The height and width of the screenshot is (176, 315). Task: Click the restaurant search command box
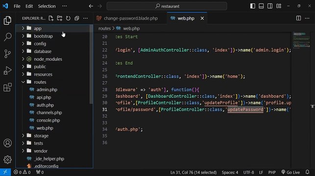pyautogui.click(x=167, y=6)
